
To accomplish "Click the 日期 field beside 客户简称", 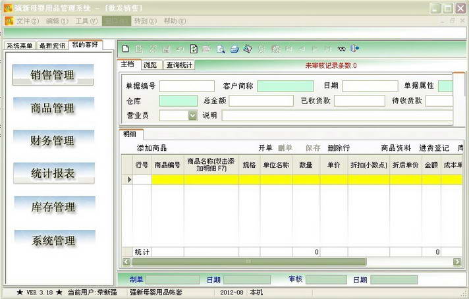I will coord(370,86).
